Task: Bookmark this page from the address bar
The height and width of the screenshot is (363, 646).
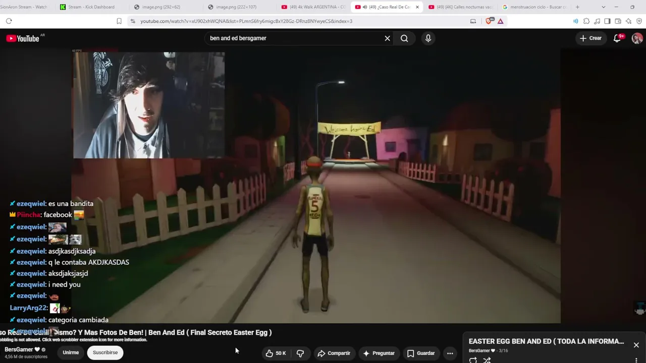Action: pyautogui.click(x=119, y=21)
